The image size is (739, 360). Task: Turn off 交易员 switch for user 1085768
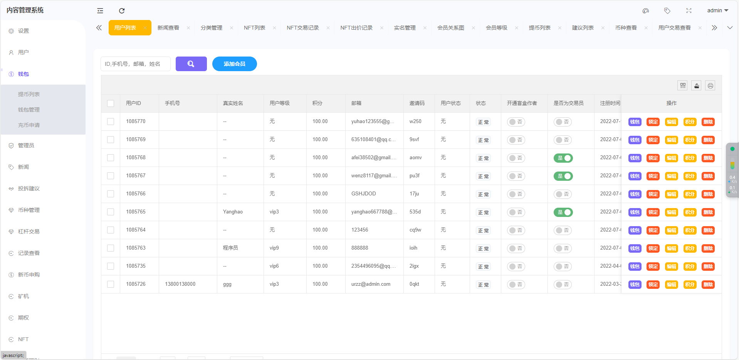pyautogui.click(x=563, y=158)
